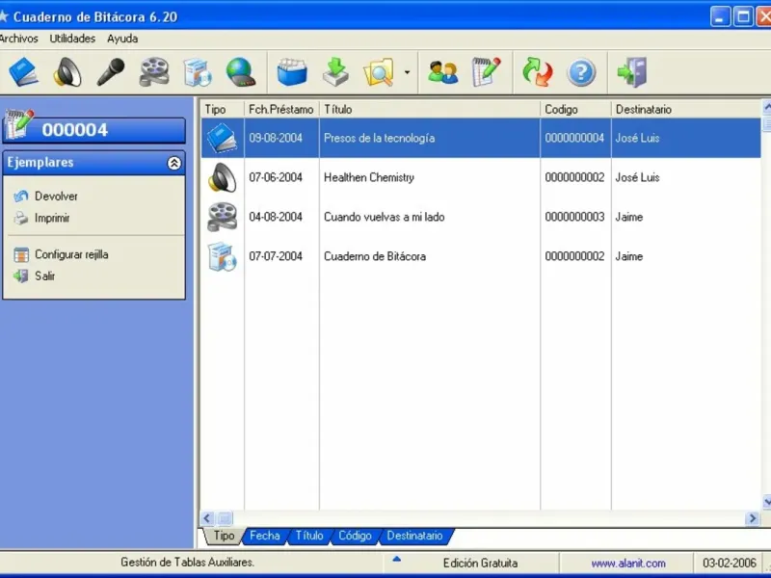This screenshot has width=771, height=578.
Task: Open the Utilidades menu
Action: [x=72, y=39]
